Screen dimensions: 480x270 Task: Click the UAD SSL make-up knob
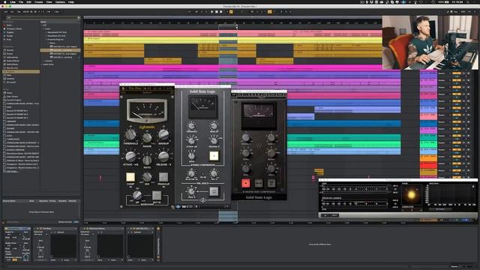coord(214,125)
